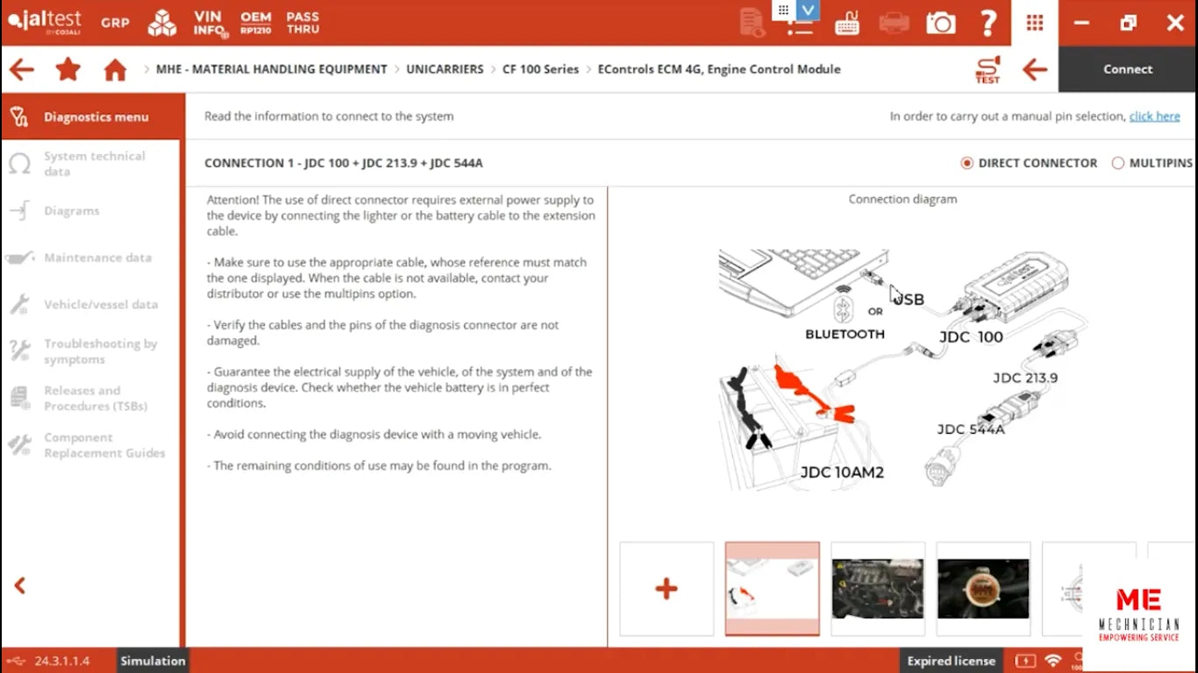
Task: Click the back arrow next to Connect
Action: 1035,69
